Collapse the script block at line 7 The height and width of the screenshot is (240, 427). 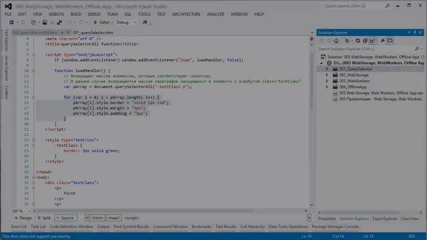(x=33, y=55)
